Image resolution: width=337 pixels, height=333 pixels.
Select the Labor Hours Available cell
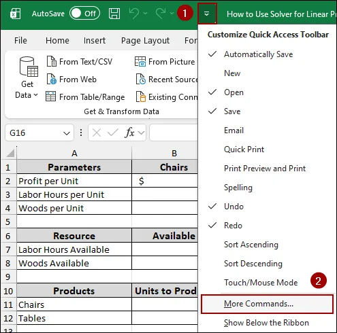click(74, 249)
